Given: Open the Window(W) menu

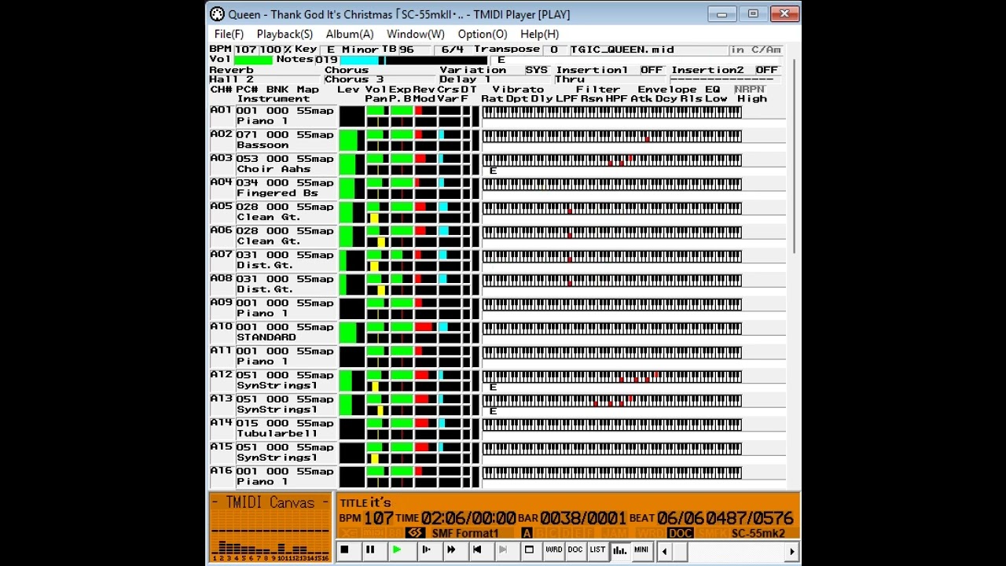Looking at the screenshot, I should tap(415, 35).
